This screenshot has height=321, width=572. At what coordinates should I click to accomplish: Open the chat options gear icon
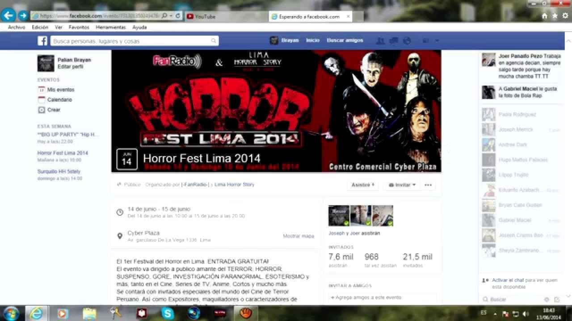(547, 300)
